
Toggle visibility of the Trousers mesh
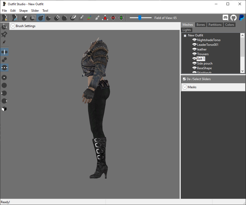[195, 54]
